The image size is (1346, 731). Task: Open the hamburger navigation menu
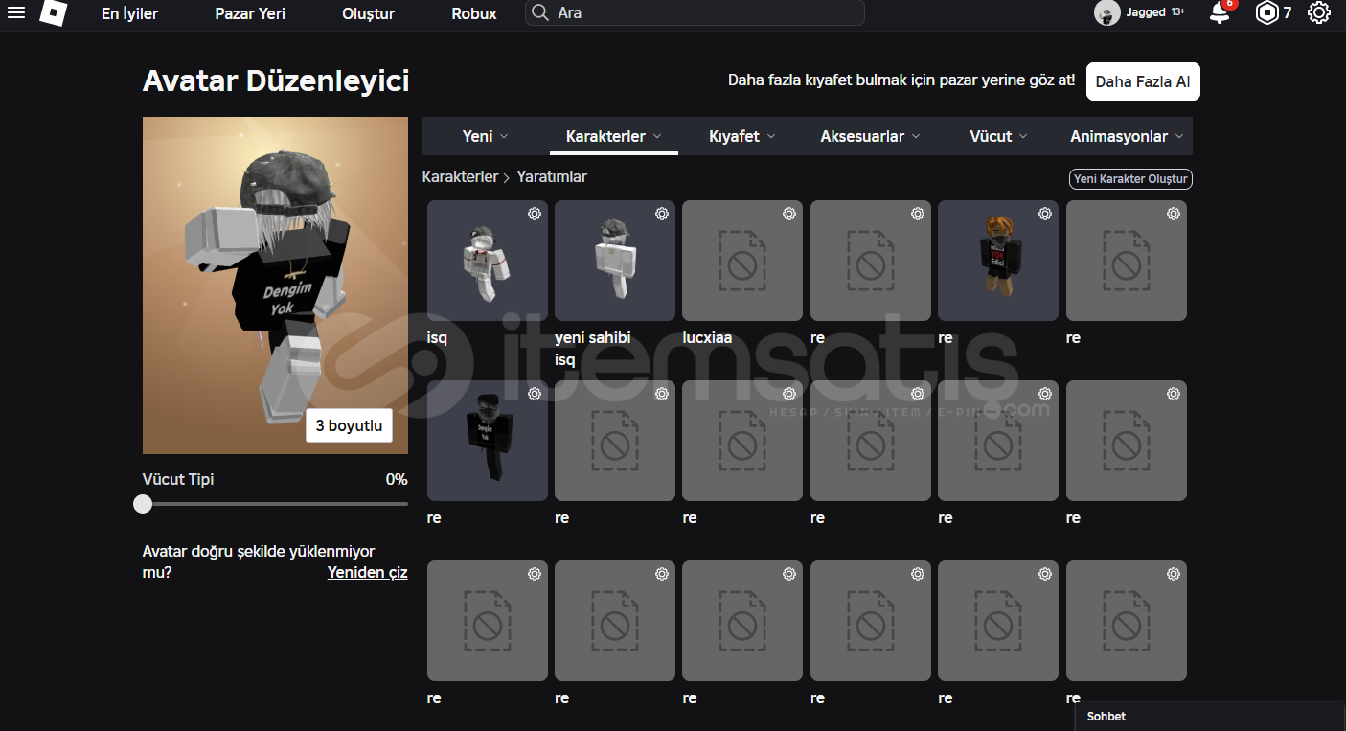coord(16,12)
